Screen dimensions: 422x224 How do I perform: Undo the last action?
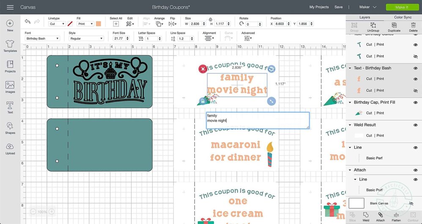[x=27, y=22]
